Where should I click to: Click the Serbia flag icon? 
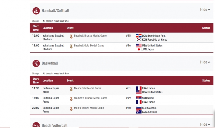coord(139,98)
